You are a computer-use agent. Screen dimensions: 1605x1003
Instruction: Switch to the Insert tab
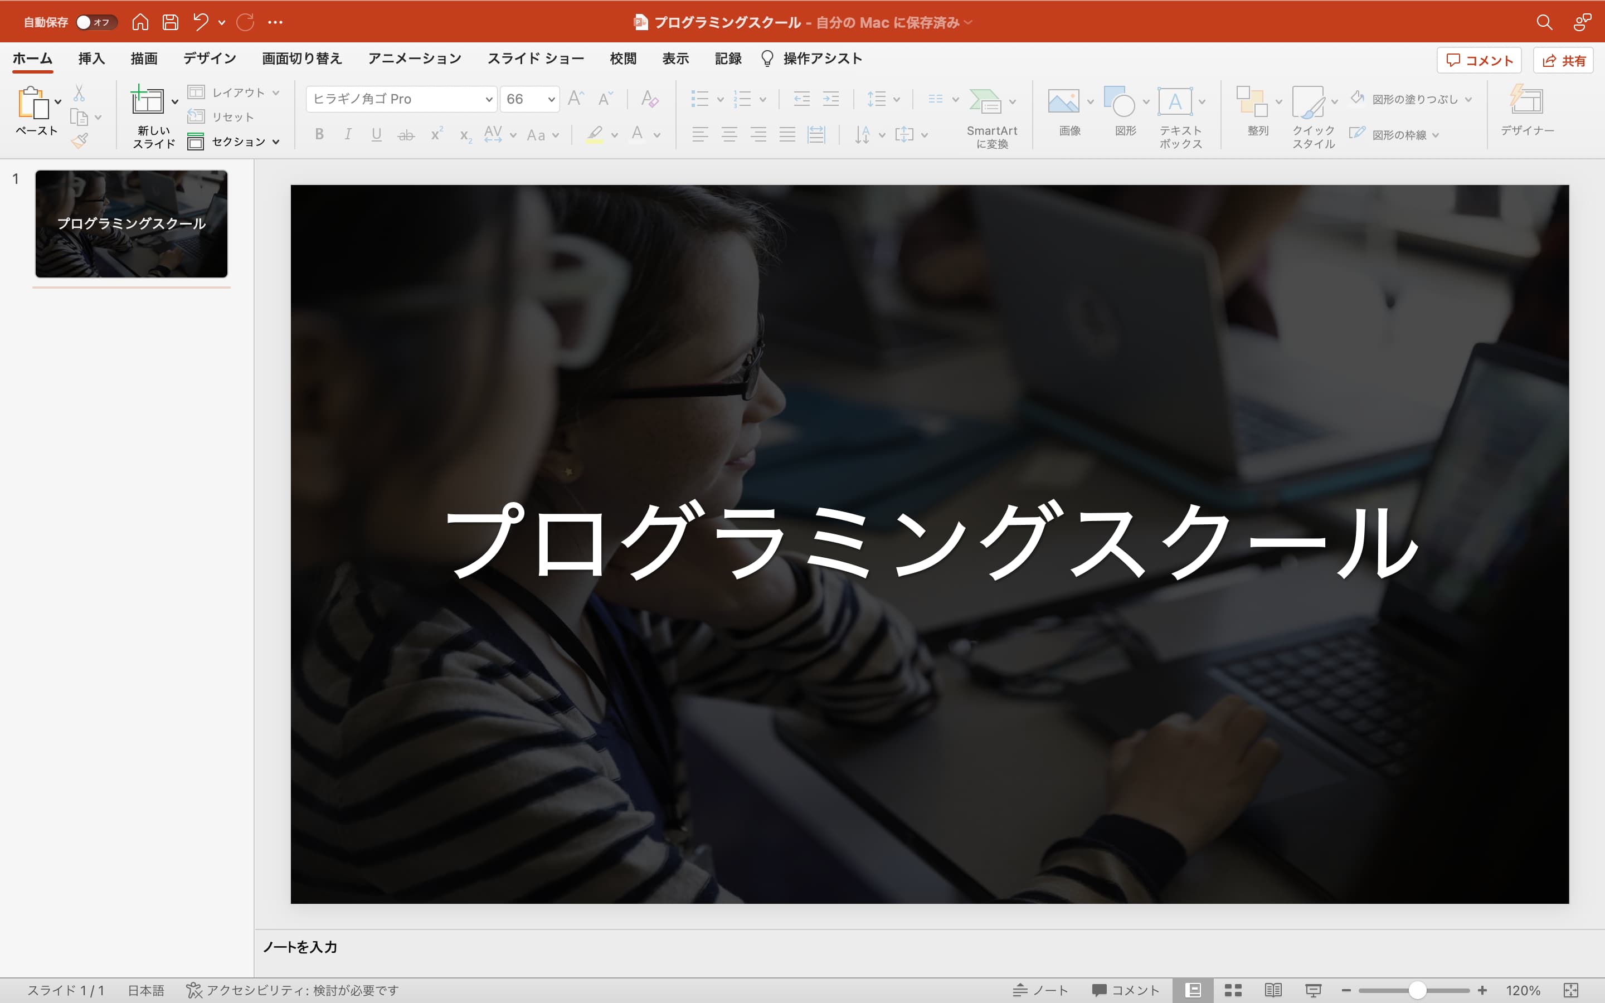91,59
